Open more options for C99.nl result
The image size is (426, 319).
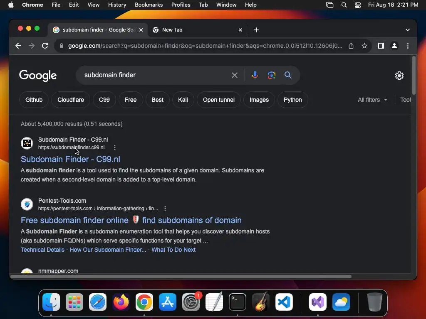(115, 147)
